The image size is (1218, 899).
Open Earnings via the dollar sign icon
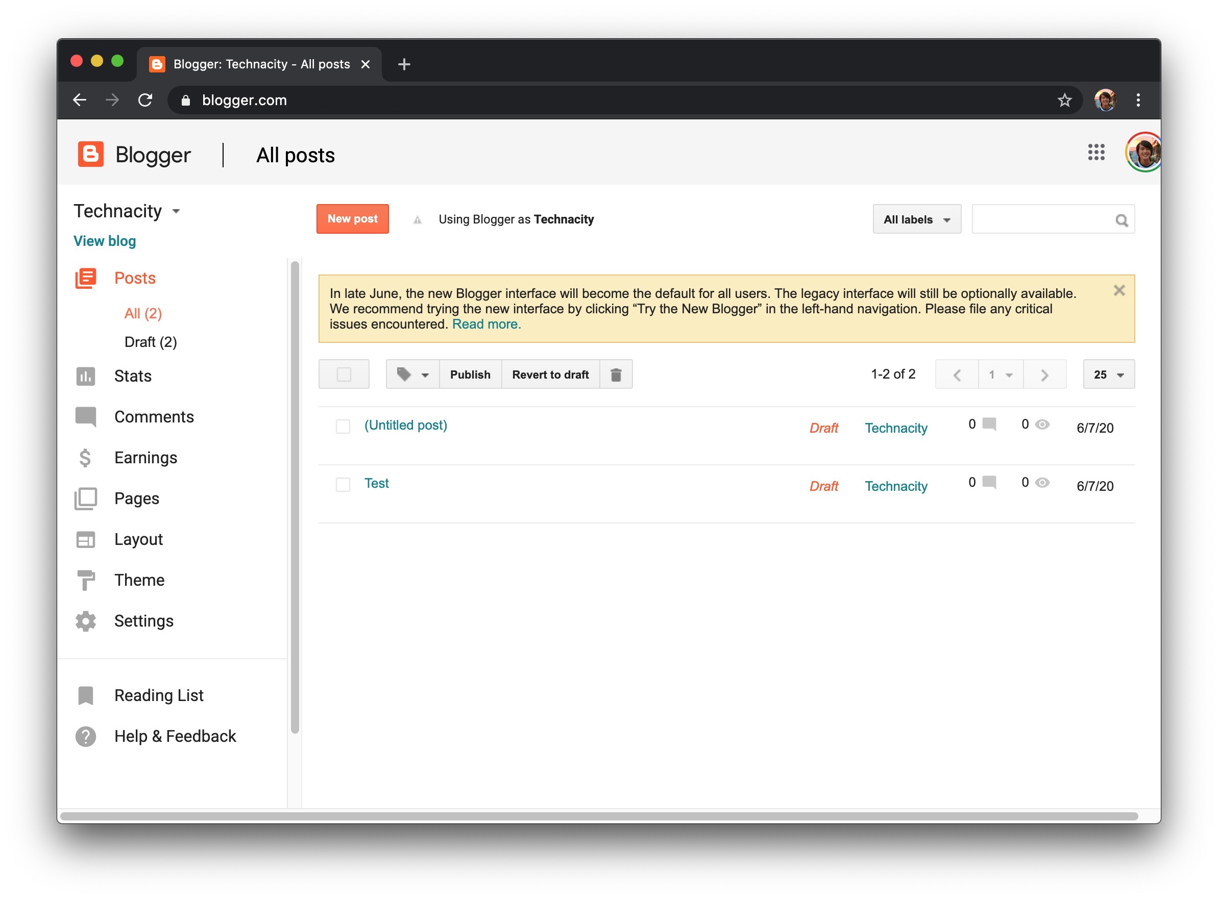click(85, 458)
